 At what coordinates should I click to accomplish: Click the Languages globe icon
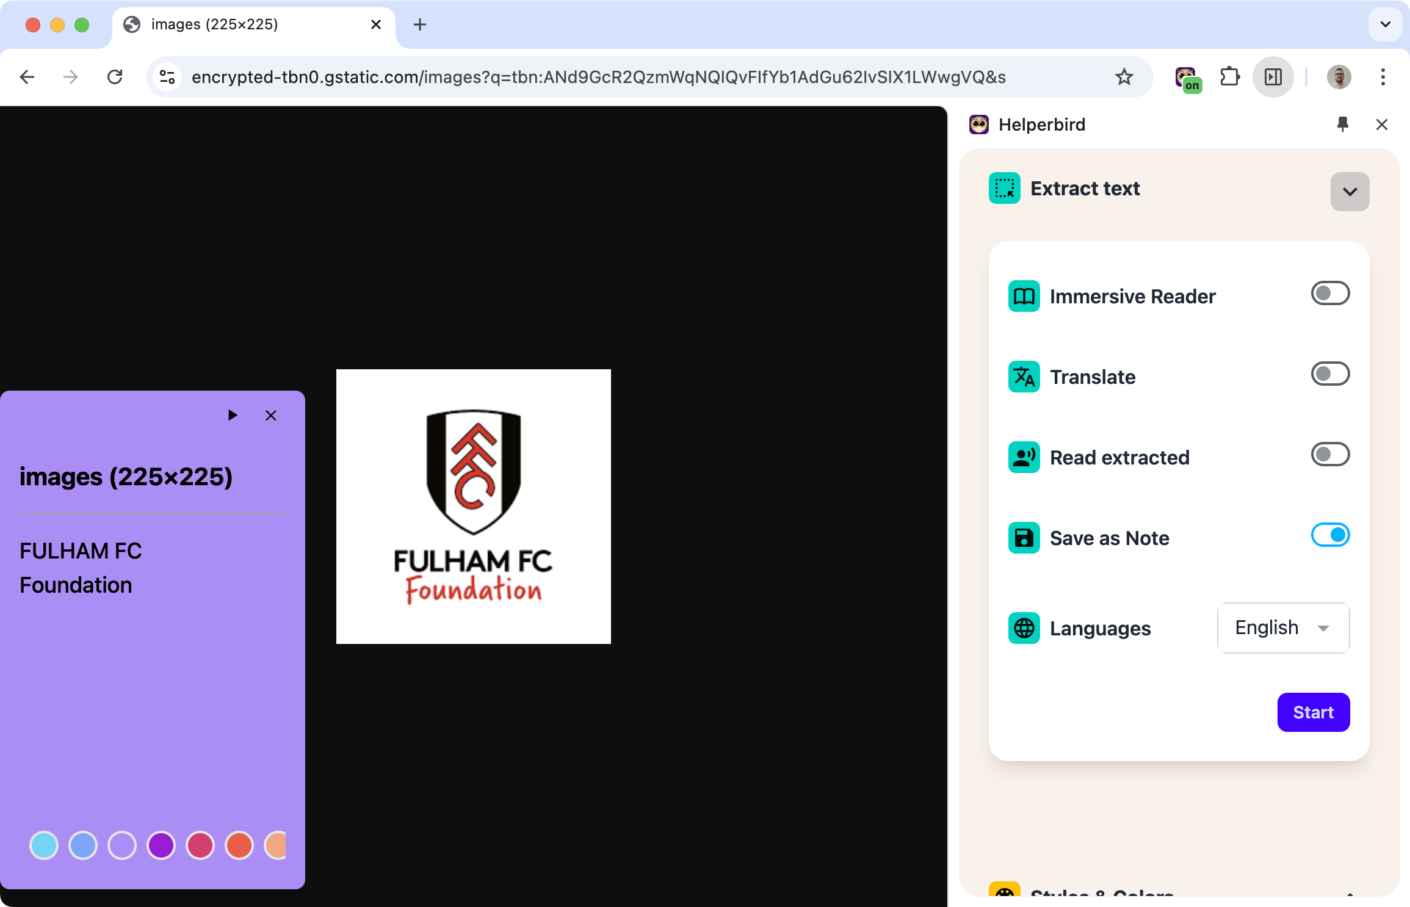pyautogui.click(x=1023, y=629)
